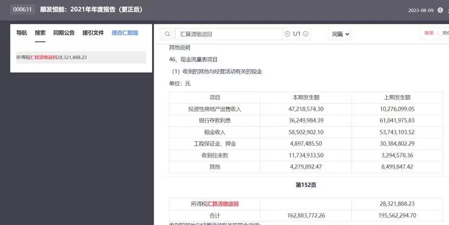Click the report title 顺发恒能：2021年年度报告
This screenshot has height=225, width=449.
(x=91, y=9)
